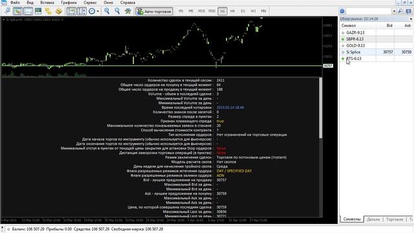The height and width of the screenshot is (233, 414).
Task: Select RTS-6.13 in Market Watch
Action: coord(354,59)
